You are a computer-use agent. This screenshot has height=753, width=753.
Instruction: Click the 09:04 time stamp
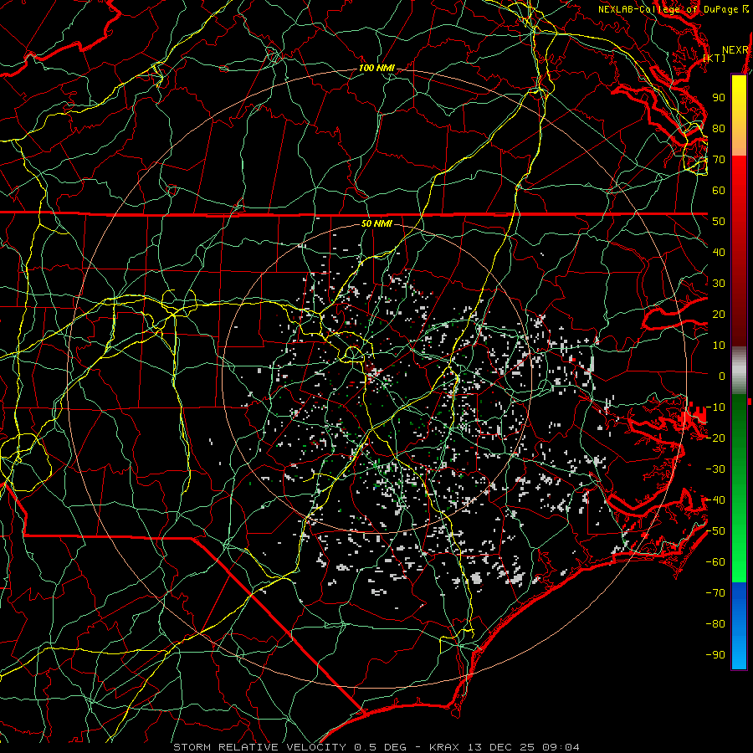(561, 747)
